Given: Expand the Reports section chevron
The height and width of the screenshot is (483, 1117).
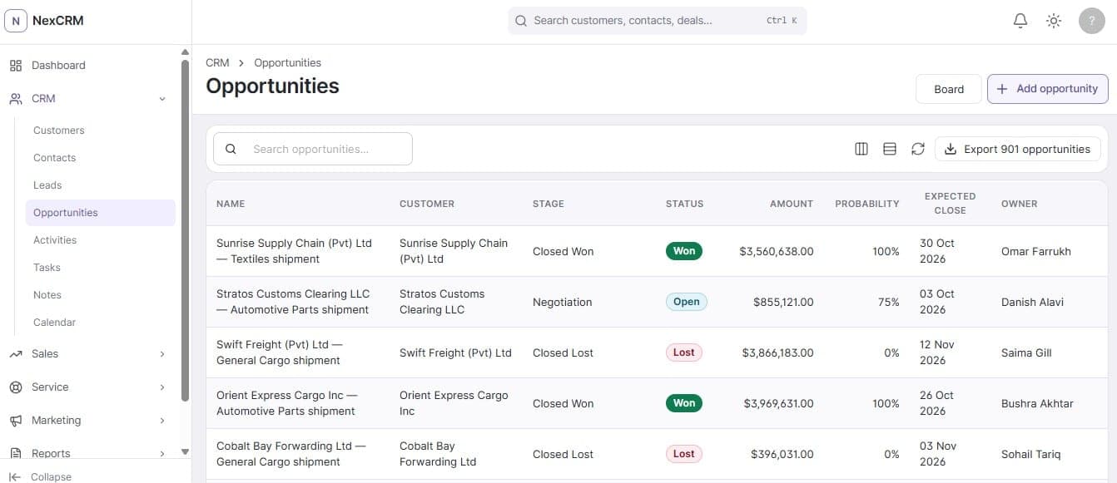Looking at the screenshot, I should coord(162,453).
